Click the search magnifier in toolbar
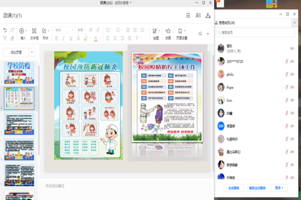This screenshot has height=200, width=301. tap(200, 34)
